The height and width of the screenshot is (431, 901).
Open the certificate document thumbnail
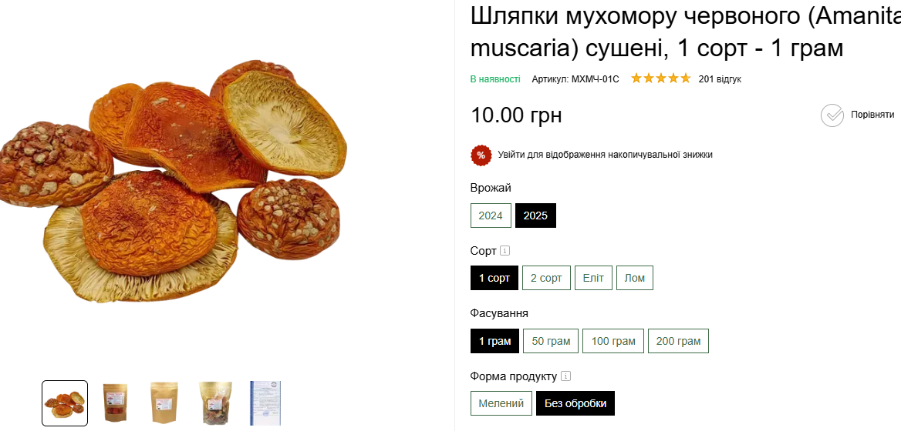coord(265,403)
